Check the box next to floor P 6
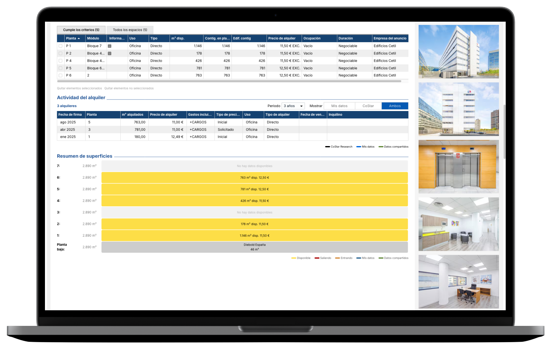This screenshot has height=352, width=552. click(x=60, y=76)
